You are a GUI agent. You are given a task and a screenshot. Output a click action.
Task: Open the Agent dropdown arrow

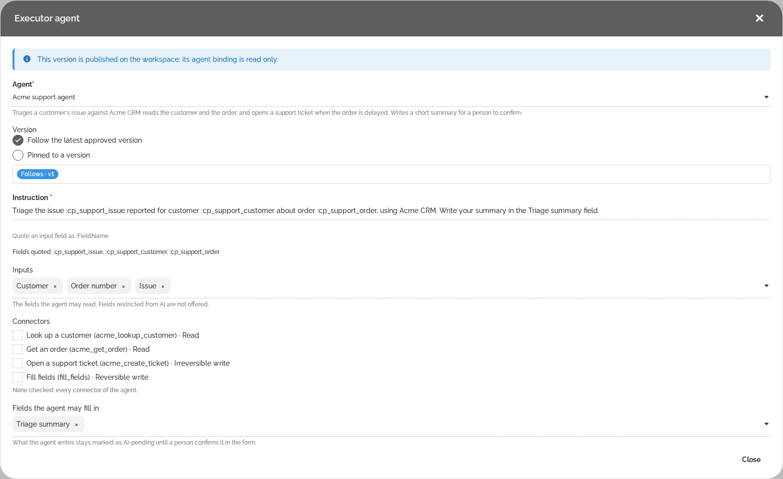point(766,97)
